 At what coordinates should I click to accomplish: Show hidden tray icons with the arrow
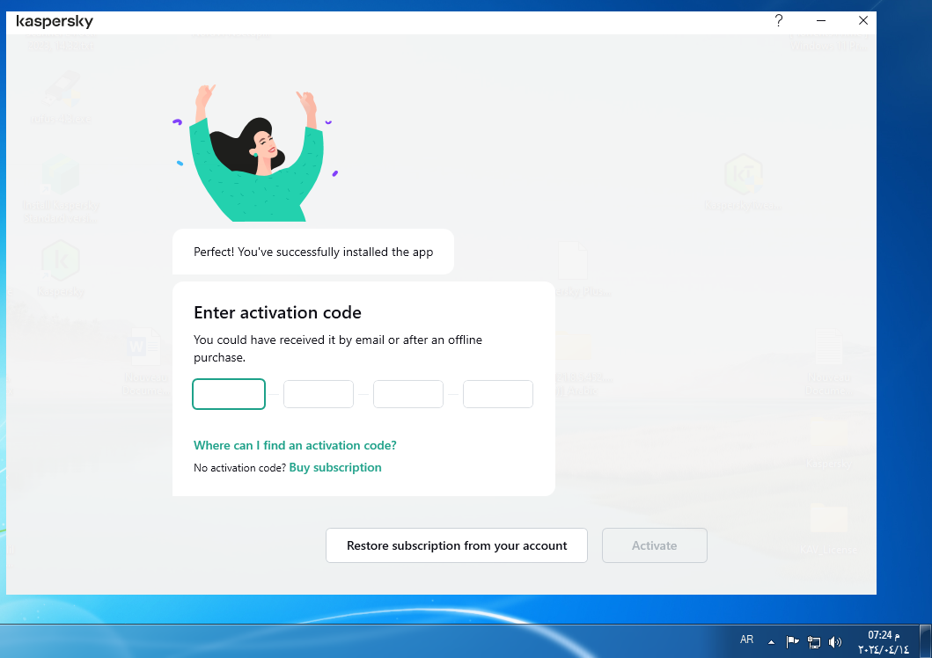point(771,642)
